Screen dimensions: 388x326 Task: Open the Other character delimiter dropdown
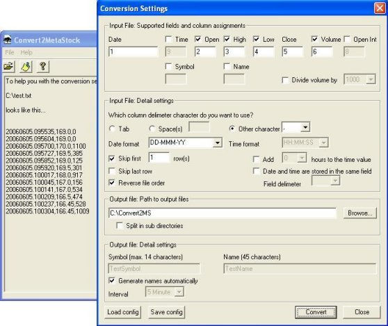305,128
